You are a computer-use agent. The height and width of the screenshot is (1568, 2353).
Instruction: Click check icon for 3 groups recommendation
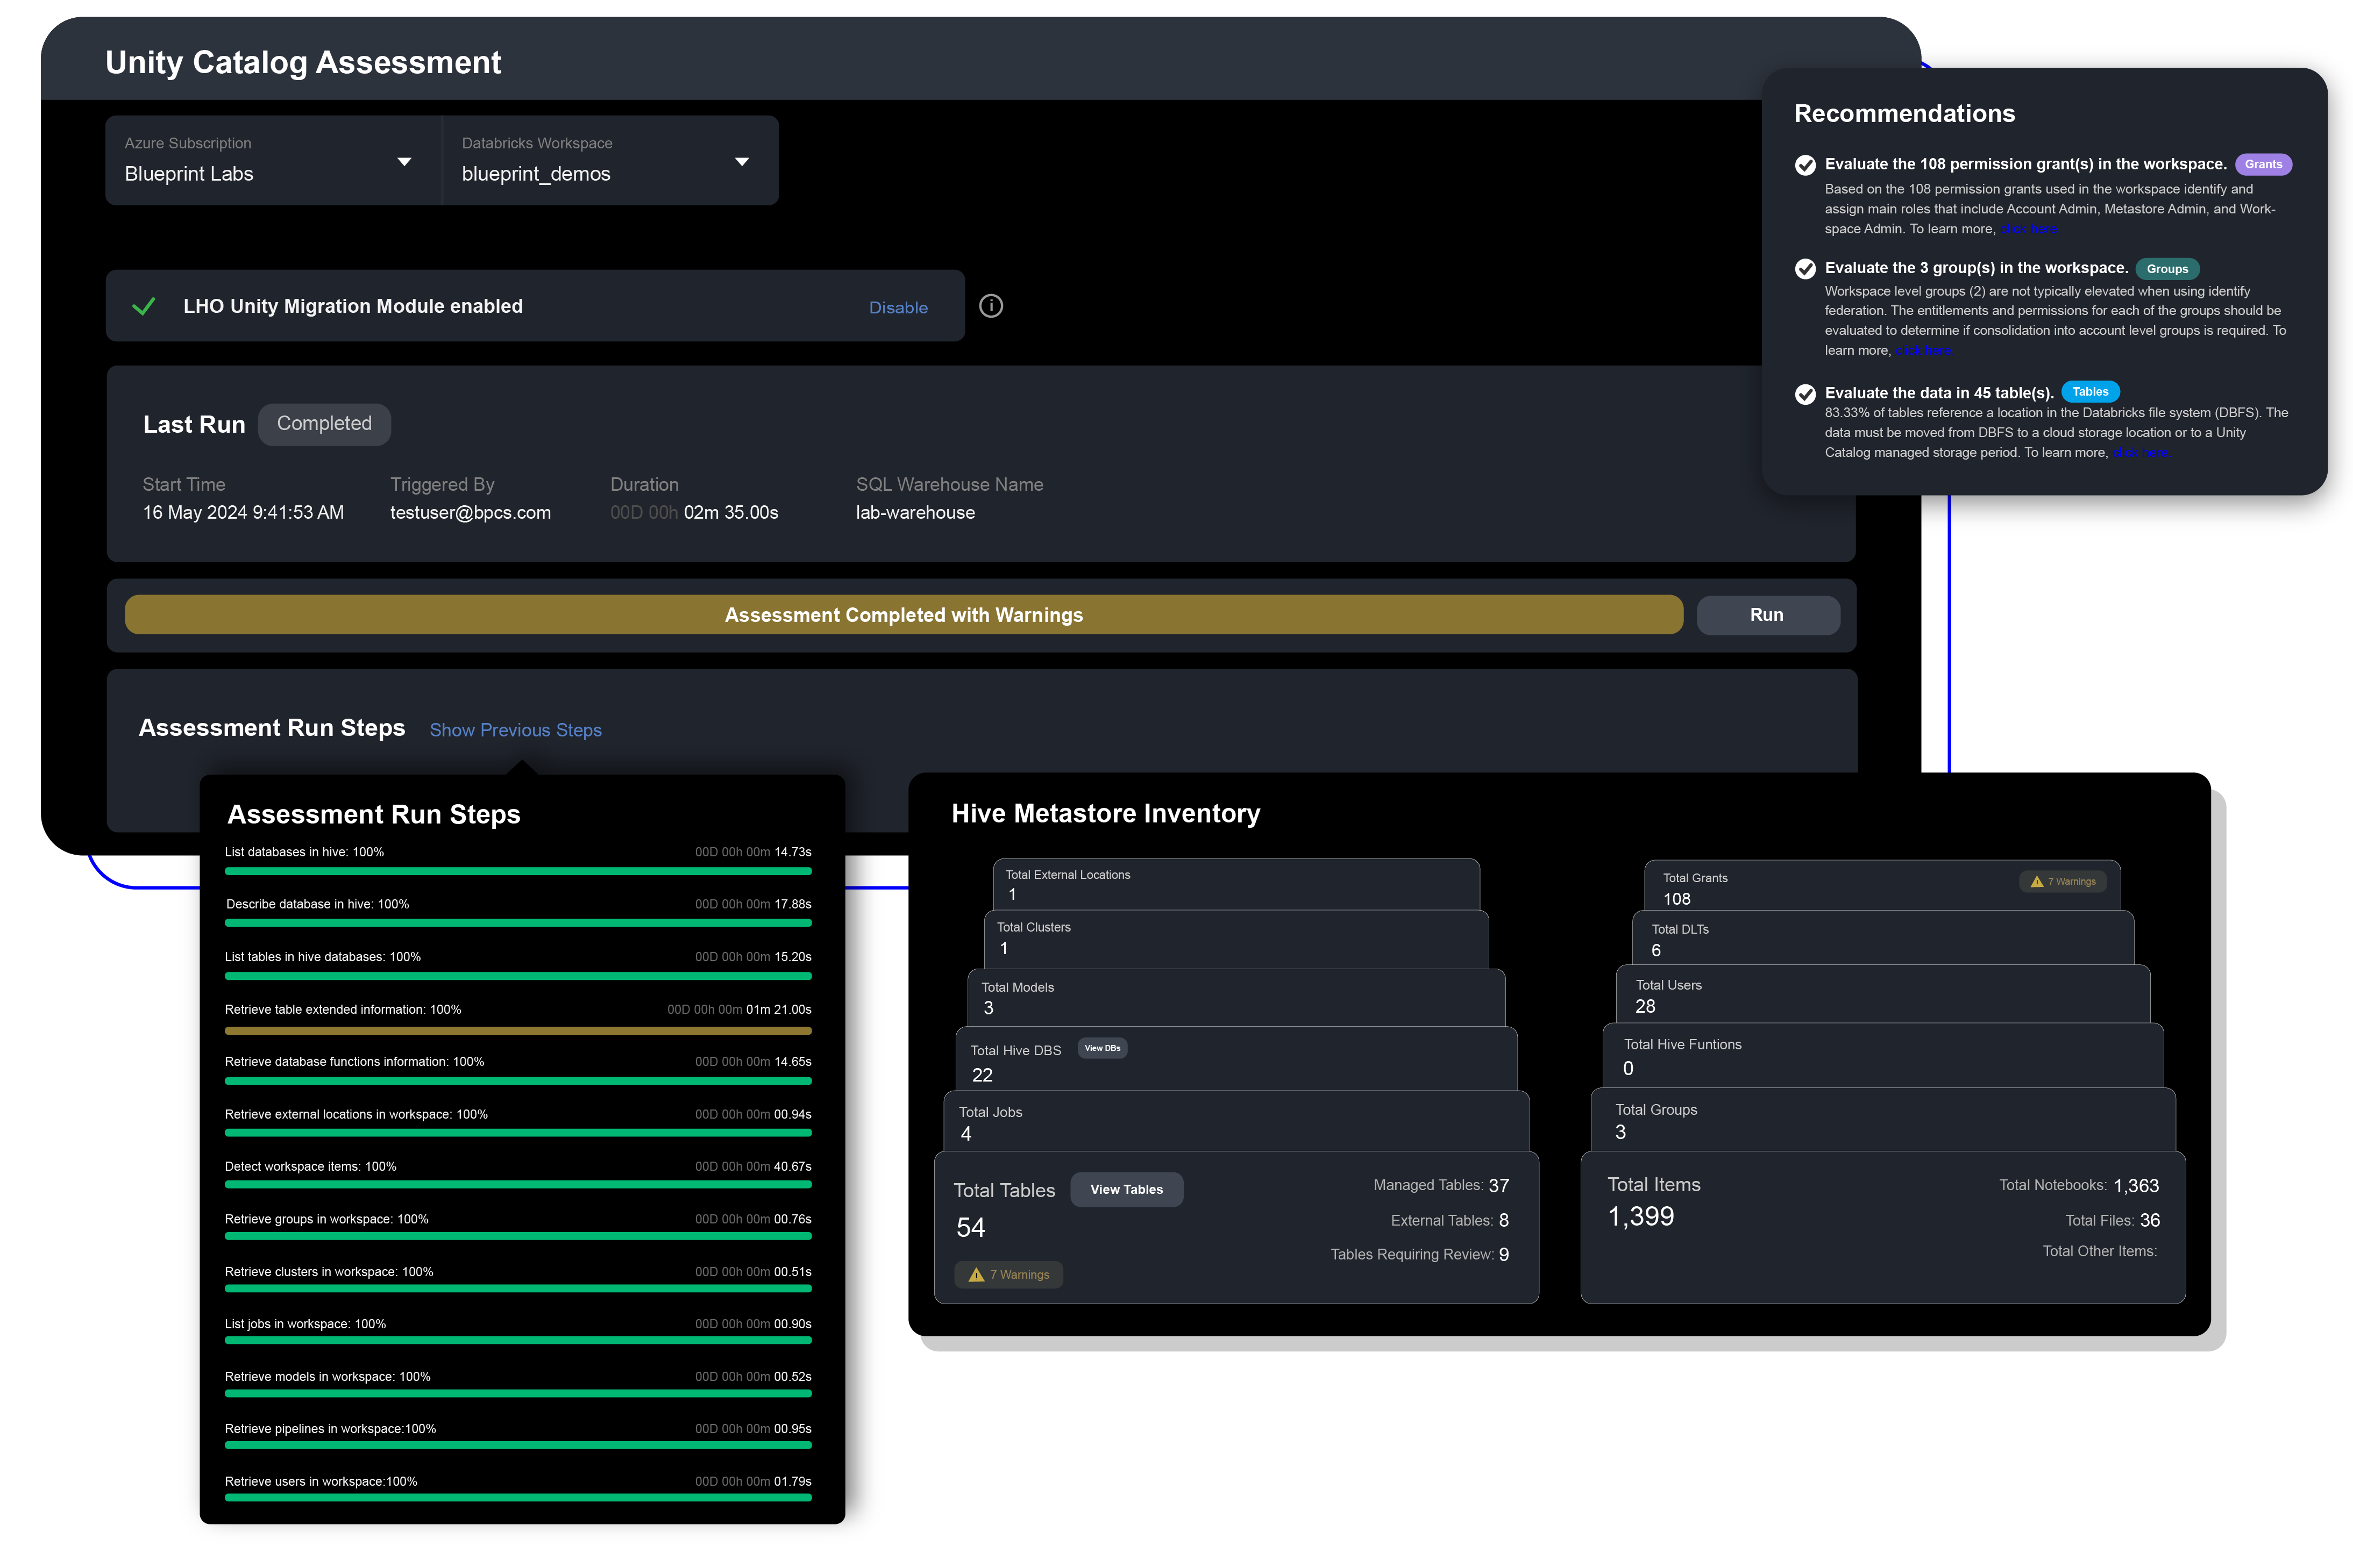point(1805,269)
